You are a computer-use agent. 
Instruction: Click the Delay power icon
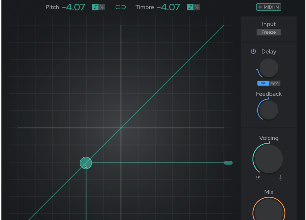pyautogui.click(x=253, y=51)
